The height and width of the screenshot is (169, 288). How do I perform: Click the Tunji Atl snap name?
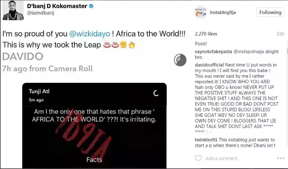coord(39,91)
